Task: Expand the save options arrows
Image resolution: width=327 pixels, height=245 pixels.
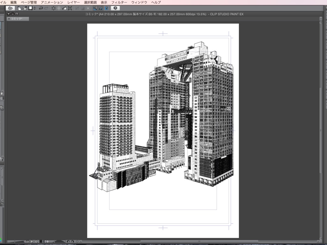Action: pyautogui.click(x=34, y=8)
